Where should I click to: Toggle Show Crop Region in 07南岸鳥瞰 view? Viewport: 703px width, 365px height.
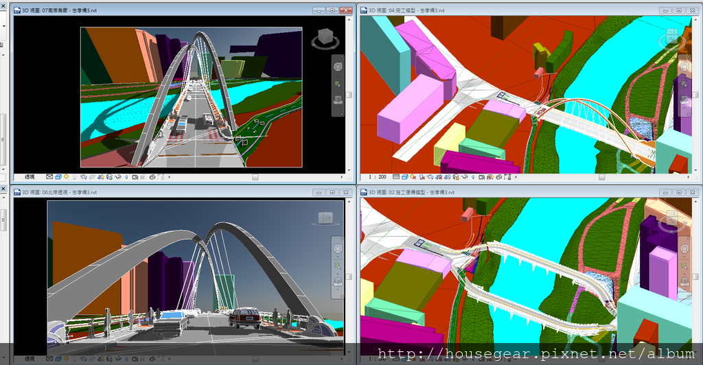(101, 177)
